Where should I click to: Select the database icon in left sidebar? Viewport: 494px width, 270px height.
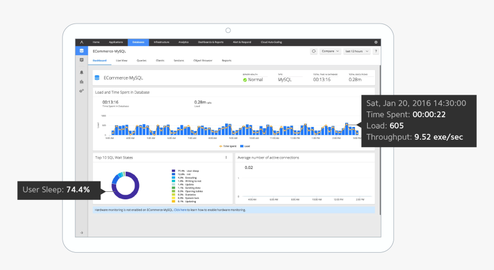[x=82, y=51]
